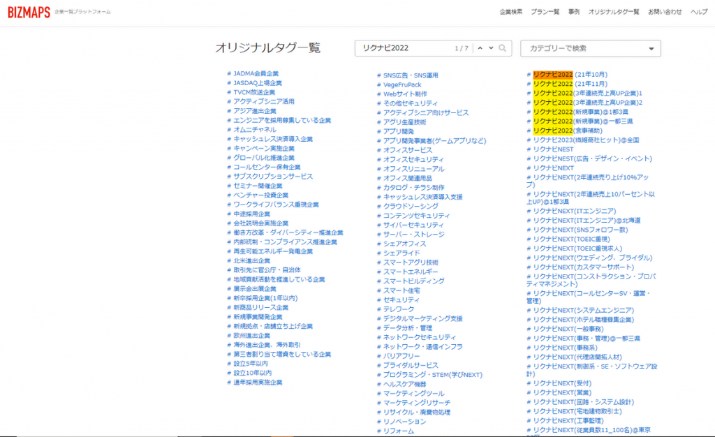Click the 中途採用企業 tag
The height and width of the screenshot is (437, 715).
251,214
